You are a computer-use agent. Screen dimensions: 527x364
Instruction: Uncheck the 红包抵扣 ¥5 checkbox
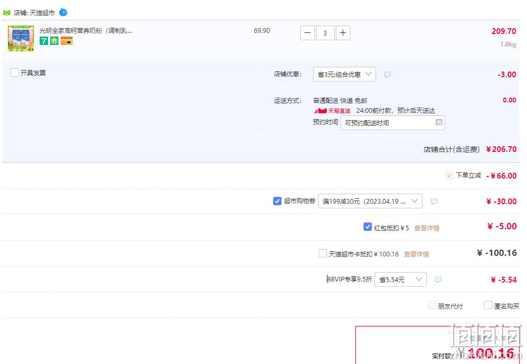[367, 227]
